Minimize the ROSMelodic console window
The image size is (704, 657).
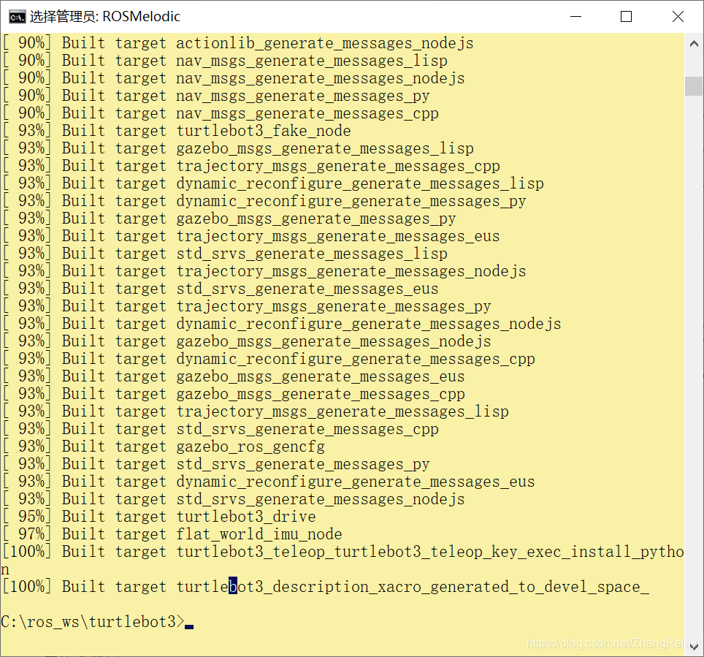576,17
